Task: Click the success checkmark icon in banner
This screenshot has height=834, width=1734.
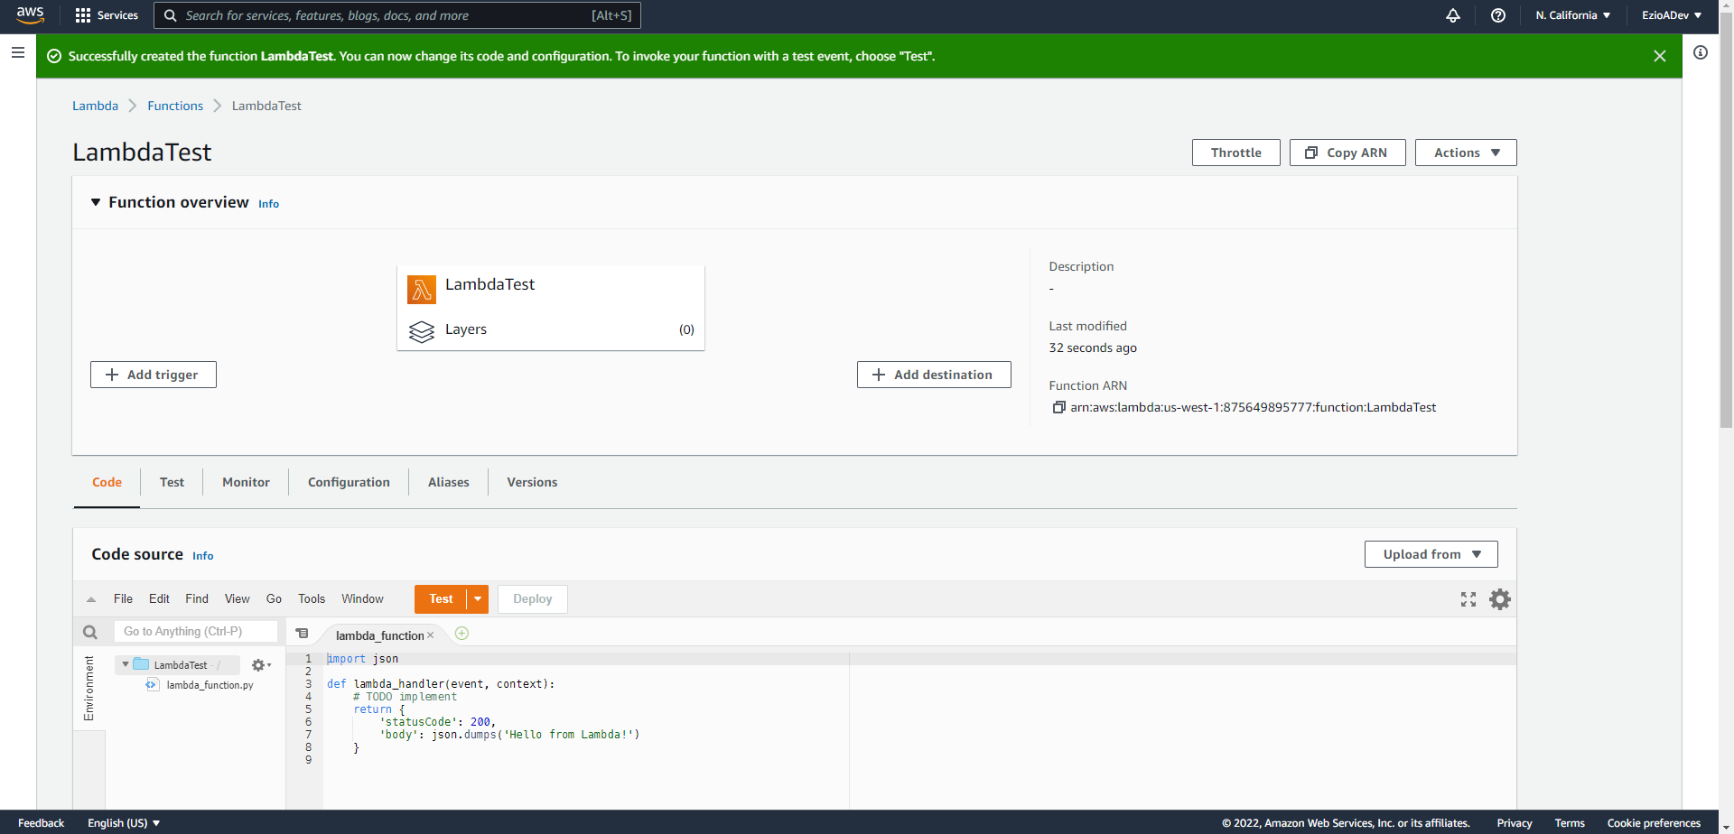Action: tap(54, 56)
